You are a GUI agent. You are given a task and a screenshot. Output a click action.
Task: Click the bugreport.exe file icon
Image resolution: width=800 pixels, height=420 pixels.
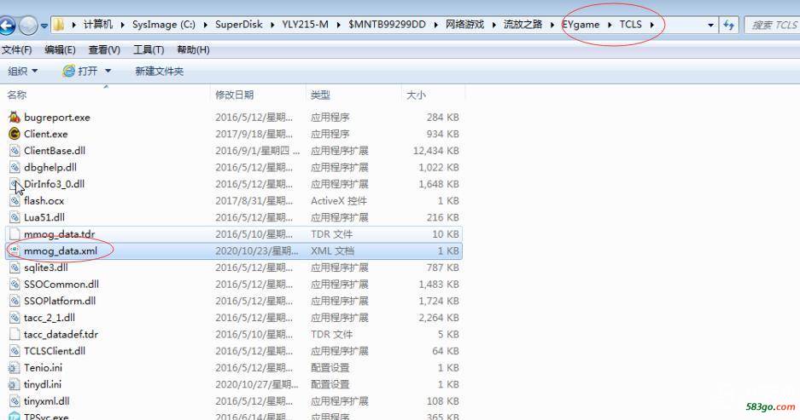click(x=15, y=118)
